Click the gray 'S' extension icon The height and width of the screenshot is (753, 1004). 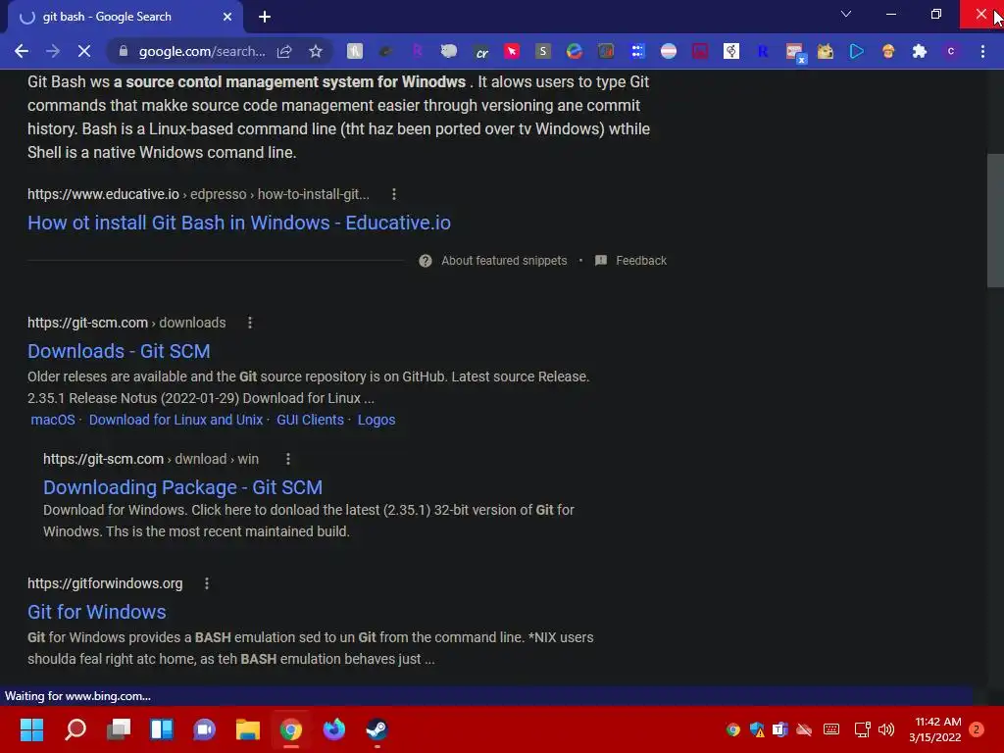[x=543, y=51]
